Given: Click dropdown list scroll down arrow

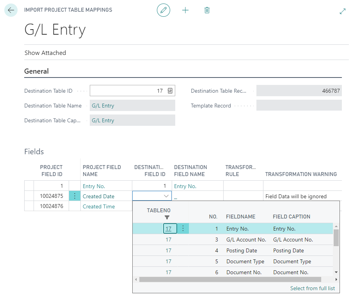Looking at the screenshot, I should pos(336,272).
